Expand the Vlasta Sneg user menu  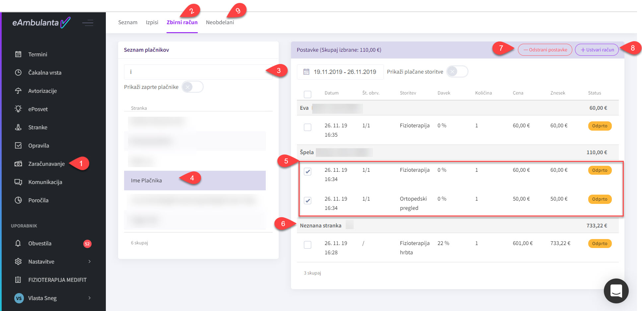90,298
